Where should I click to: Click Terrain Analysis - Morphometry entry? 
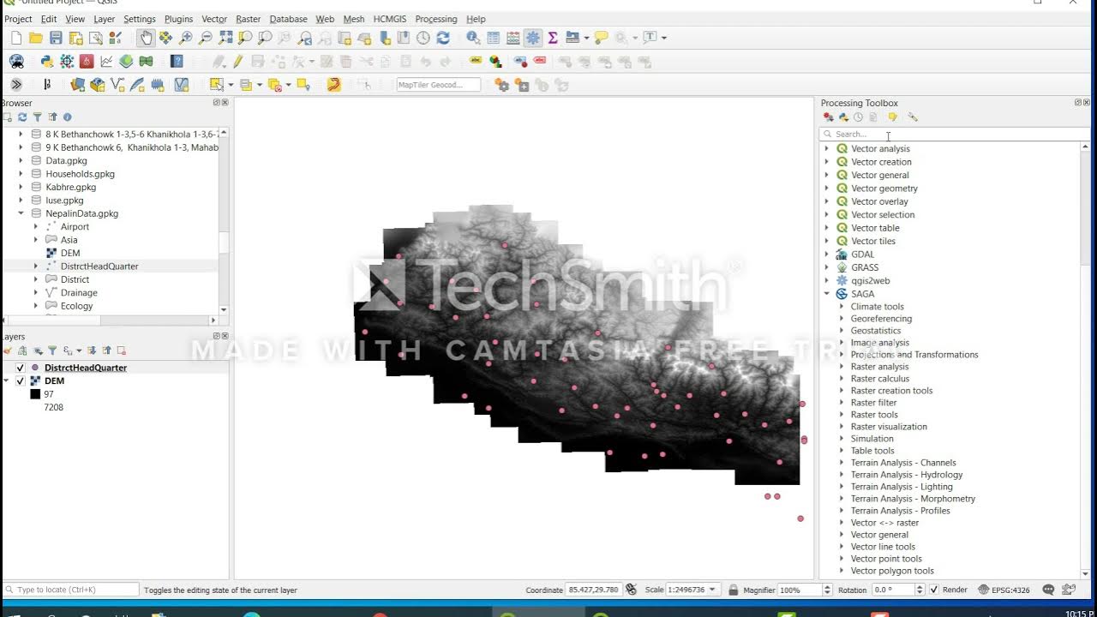[913, 499]
